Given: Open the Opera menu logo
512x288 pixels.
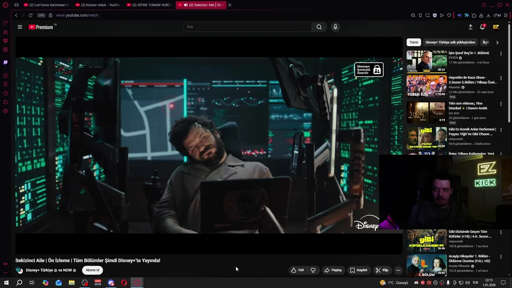Looking at the screenshot, I should tap(6, 5).
